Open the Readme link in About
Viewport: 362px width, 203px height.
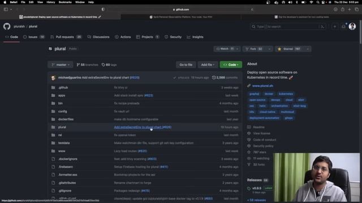coord(258,127)
